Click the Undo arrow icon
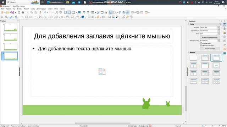Viewport: 227px width, 127px height. (x=45, y=13)
